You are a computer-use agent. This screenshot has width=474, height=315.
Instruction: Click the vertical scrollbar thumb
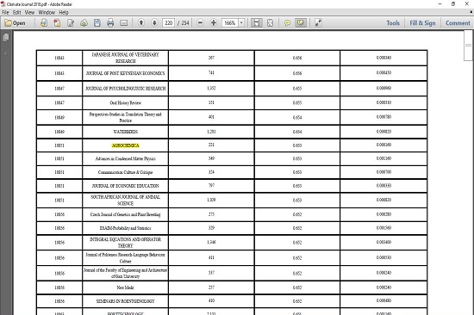coord(468,46)
